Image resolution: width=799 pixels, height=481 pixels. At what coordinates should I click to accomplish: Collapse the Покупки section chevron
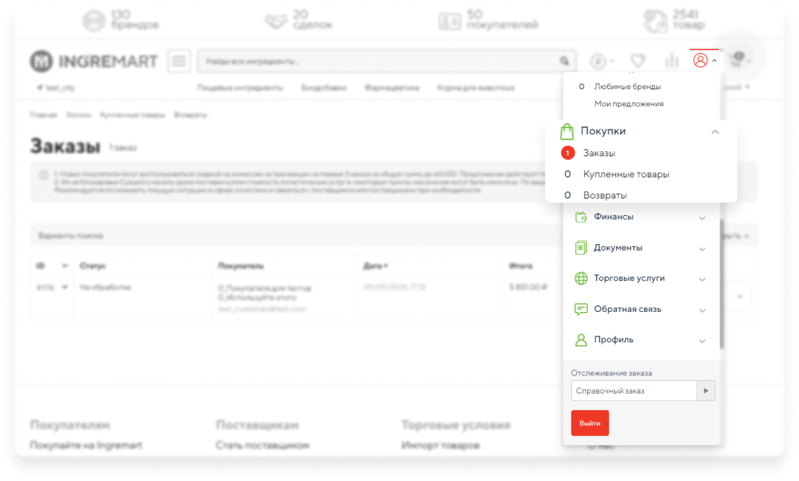coord(715,132)
